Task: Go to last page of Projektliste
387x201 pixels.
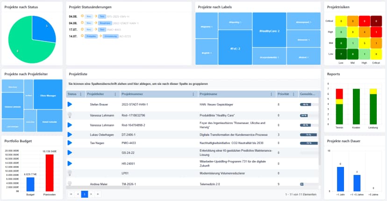Action: click(x=98, y=194)
